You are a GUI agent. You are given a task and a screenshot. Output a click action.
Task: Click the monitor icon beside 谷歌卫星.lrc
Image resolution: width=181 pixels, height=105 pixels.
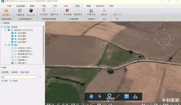coord(16,63)
